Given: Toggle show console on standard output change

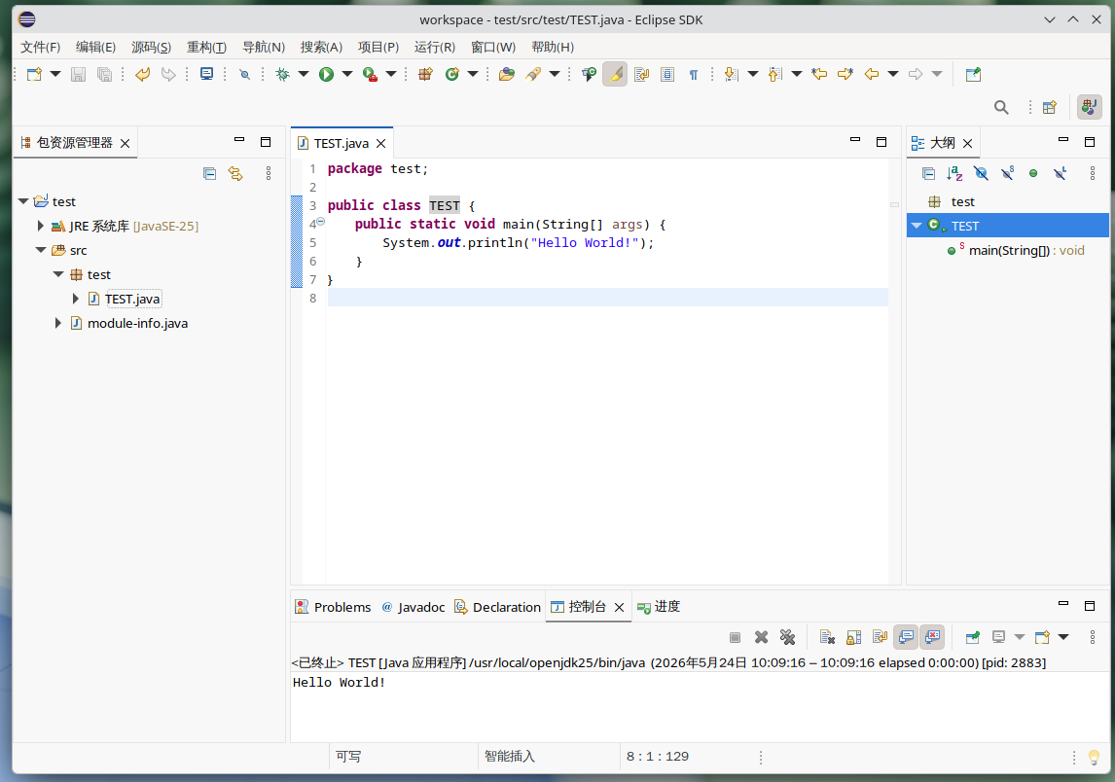Looking at the screenshot, I should point(906,637).
